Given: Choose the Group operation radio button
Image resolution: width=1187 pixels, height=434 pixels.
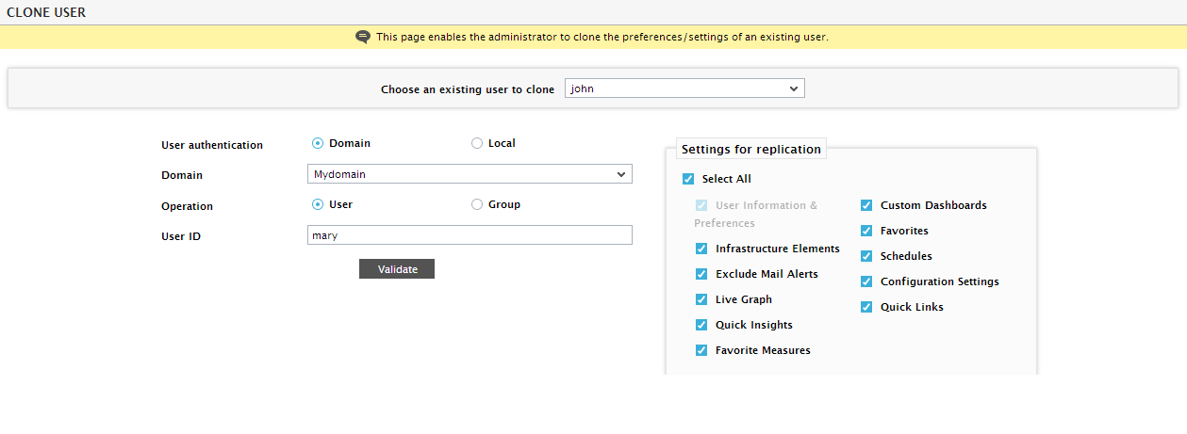Looking at the screenshot, I should click(x=477, y=204).
